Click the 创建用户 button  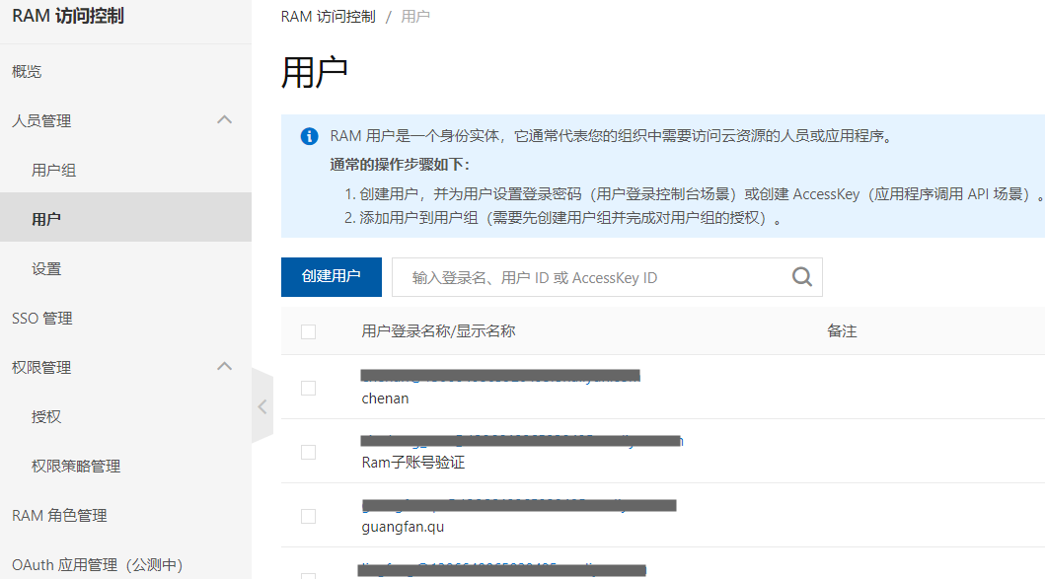(x=332, y=276)
